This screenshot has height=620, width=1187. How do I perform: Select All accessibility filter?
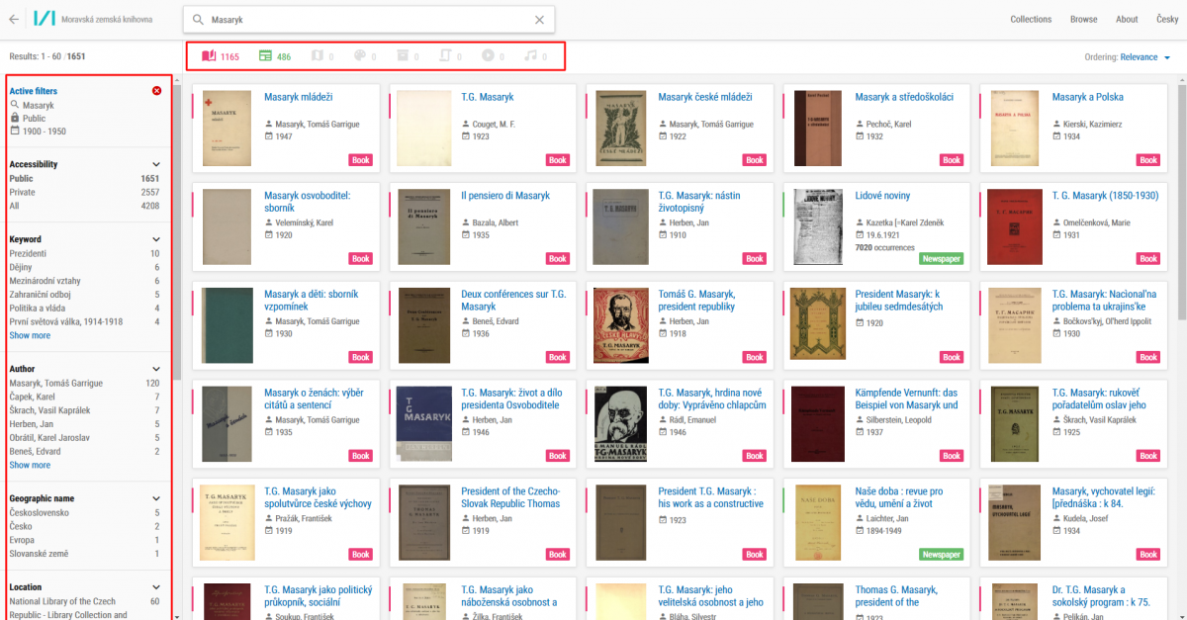(x=84, y=206)
